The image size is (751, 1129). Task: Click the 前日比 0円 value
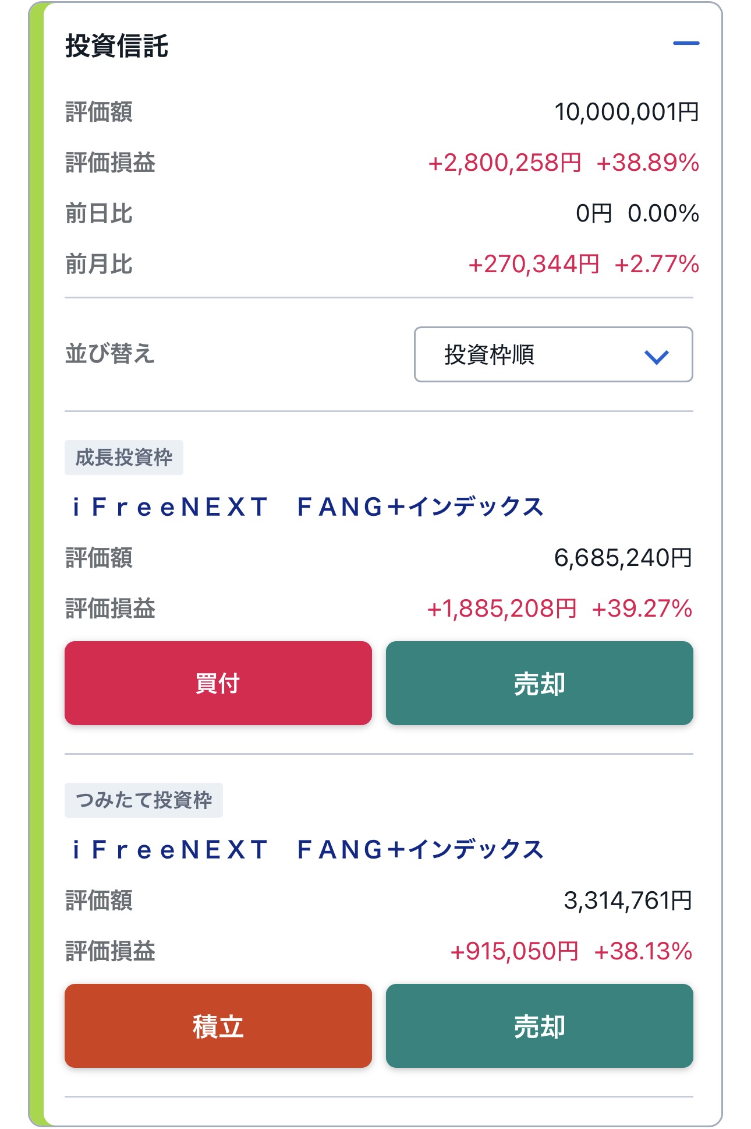pyautogui.click(x=594, y=213)
